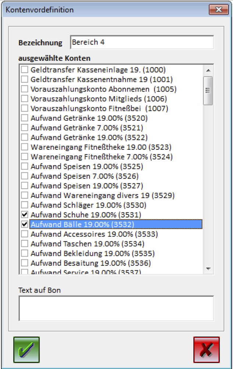Cancel with the red X button

coord(206,349)
